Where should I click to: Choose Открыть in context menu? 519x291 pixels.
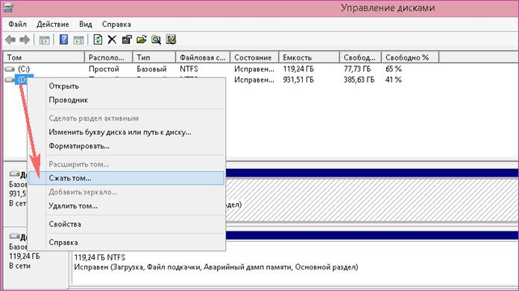coord(126,86)
